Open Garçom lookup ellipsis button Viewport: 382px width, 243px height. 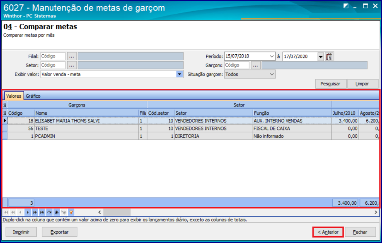255,65
